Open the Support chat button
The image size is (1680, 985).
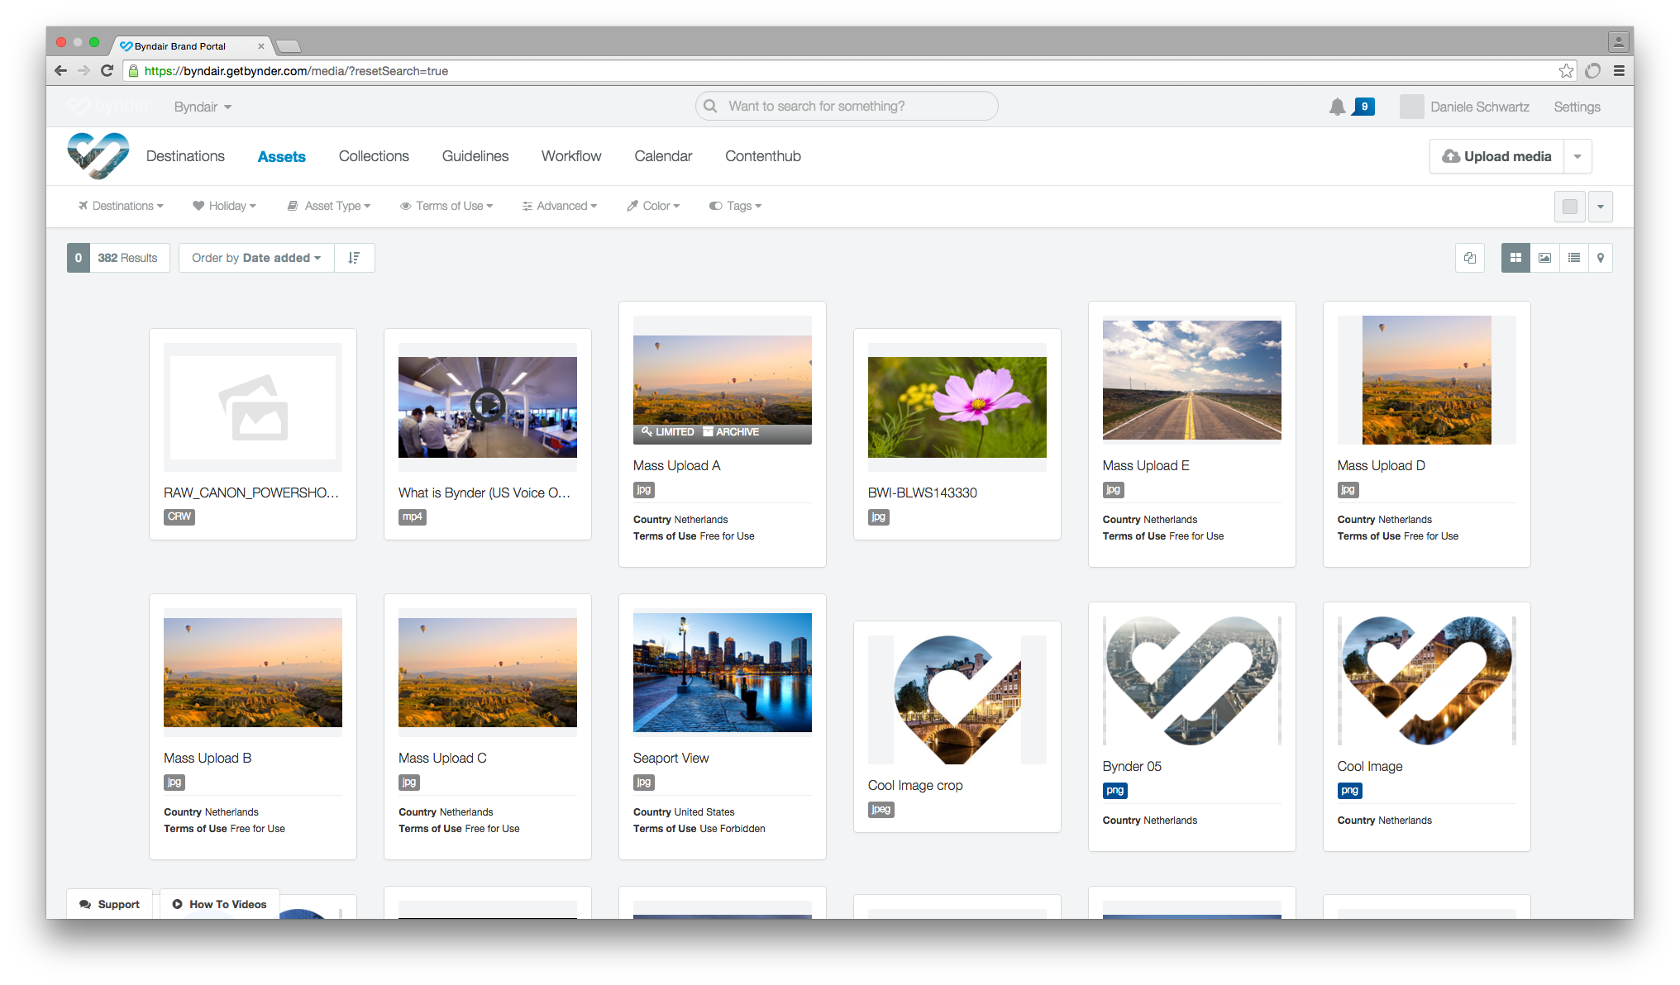pyautogui.click(x=109, y=904)
